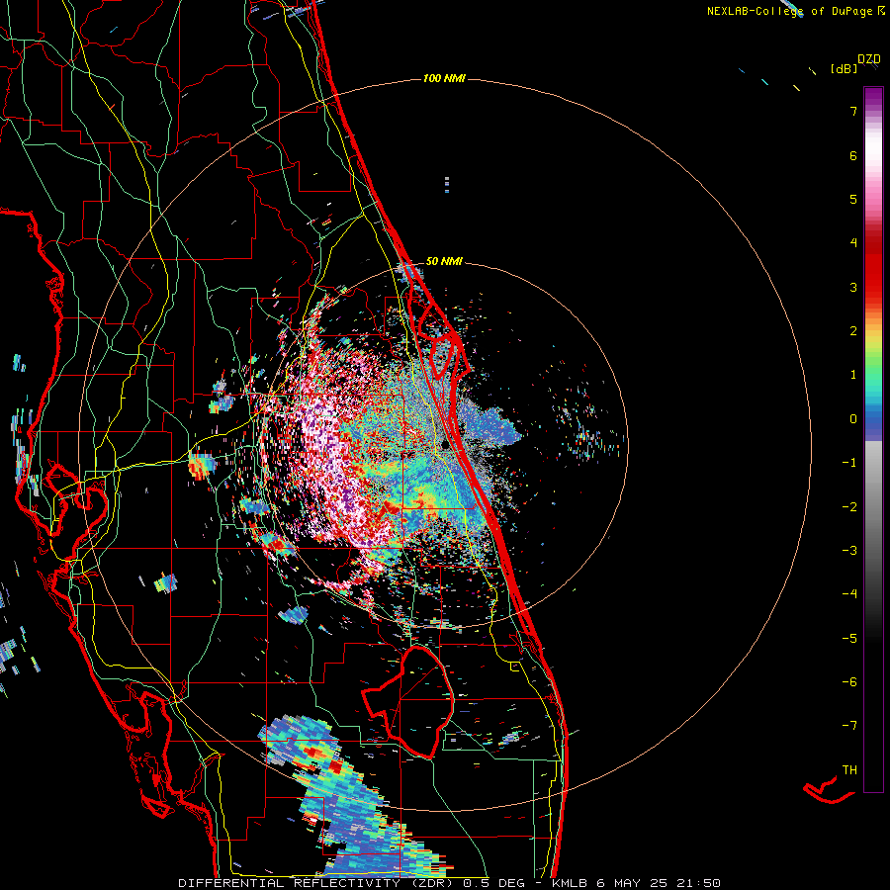Click the 0 dB value on color scale
This screenshot has width=890, height=890.
point(853,419)
